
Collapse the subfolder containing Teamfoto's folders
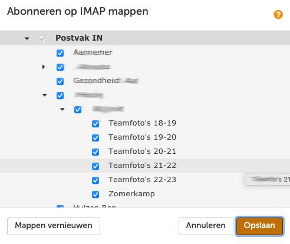click(x=62, y=110)
